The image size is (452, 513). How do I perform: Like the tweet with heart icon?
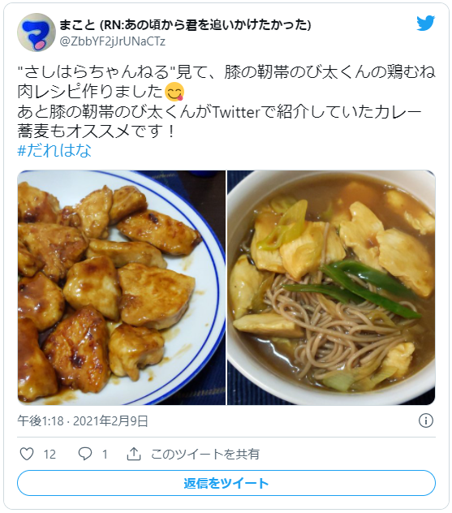[27, 454]
